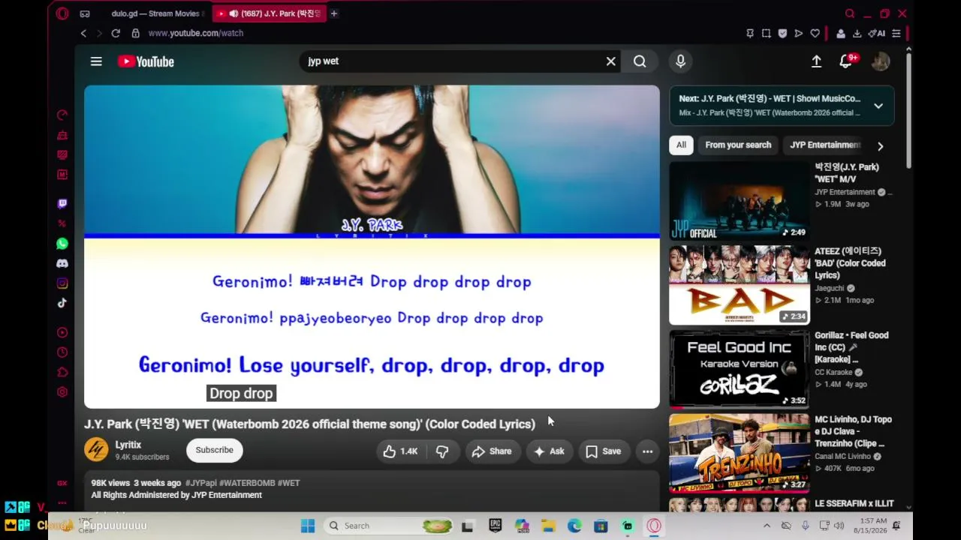Click the #WATERBOMB hashtag

click(247, 483)
